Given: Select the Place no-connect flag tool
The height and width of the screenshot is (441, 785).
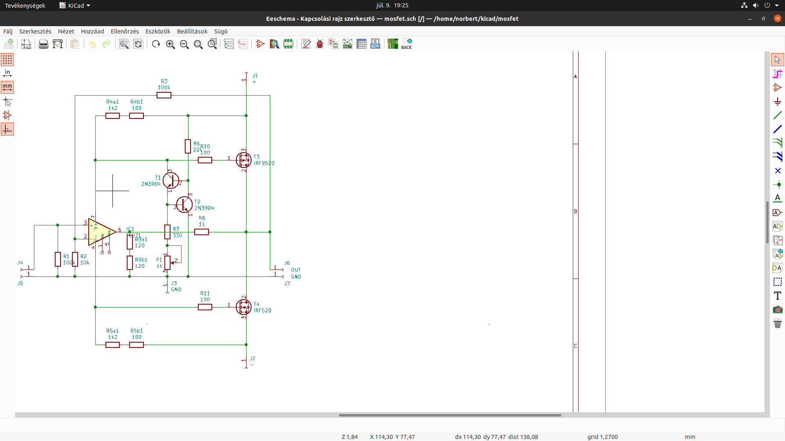Looking at the screenshot, I should (x=778, y=171).
